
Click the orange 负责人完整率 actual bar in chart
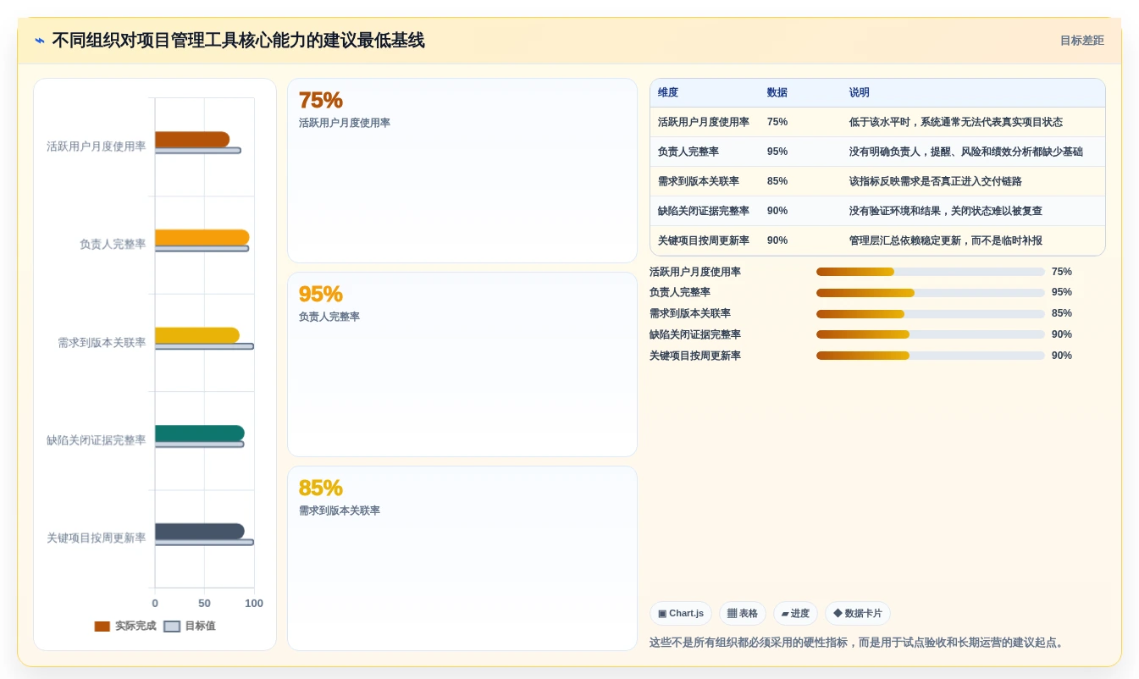[x=202, y=237]
